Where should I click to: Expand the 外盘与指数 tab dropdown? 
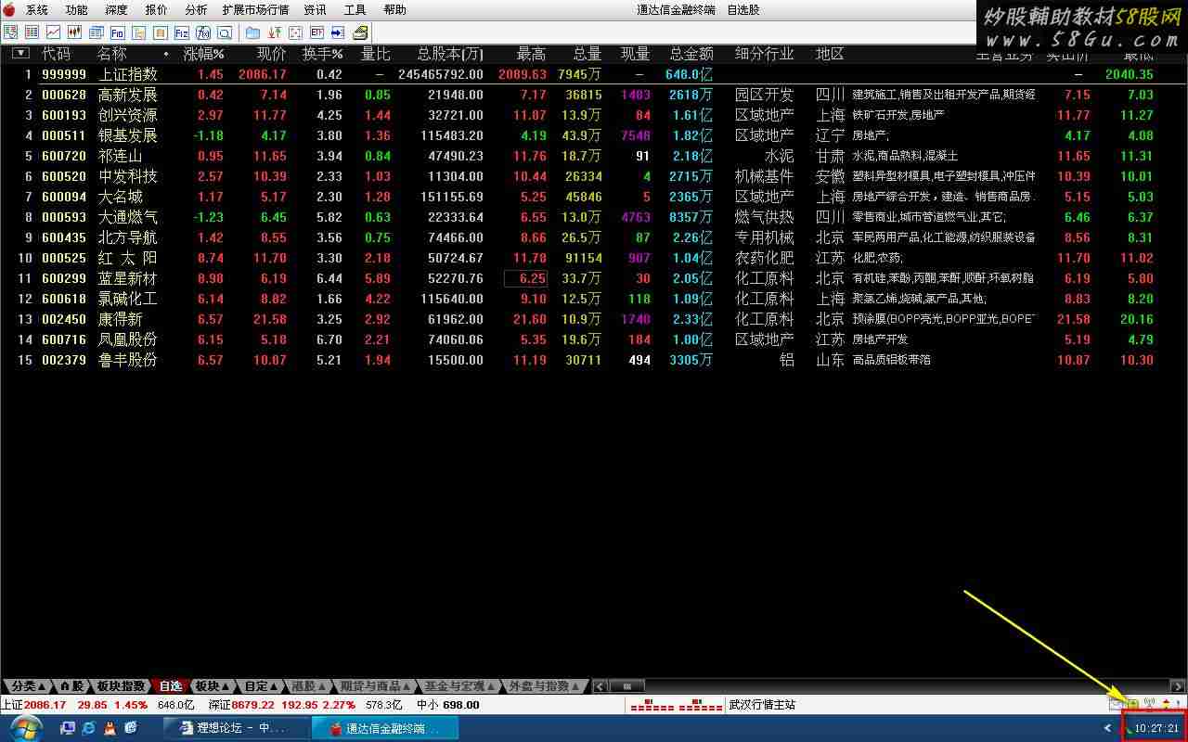pos(575,686)
